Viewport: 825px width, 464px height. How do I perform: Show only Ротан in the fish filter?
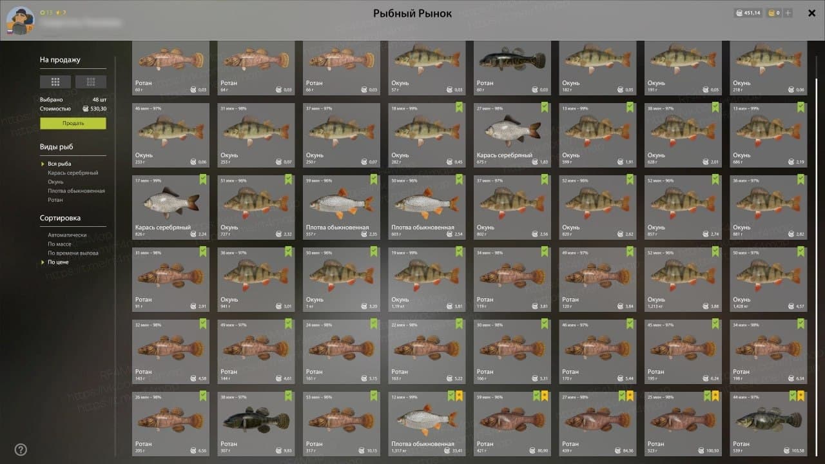55,200
